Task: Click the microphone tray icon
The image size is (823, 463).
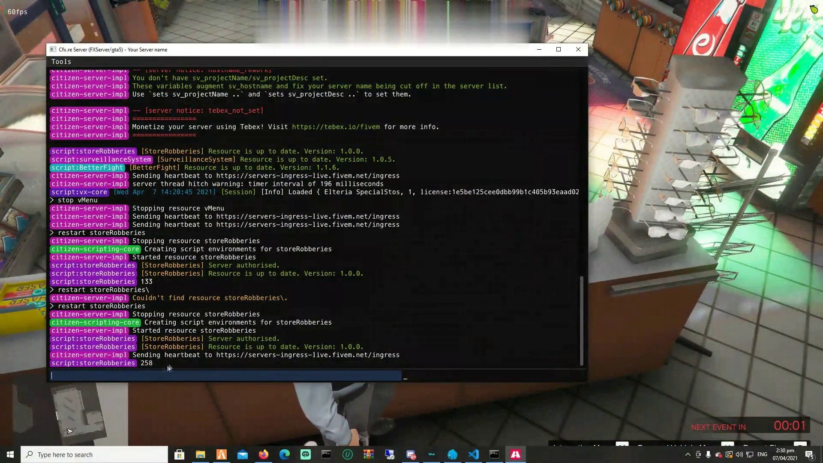Action: click(709, 454)
